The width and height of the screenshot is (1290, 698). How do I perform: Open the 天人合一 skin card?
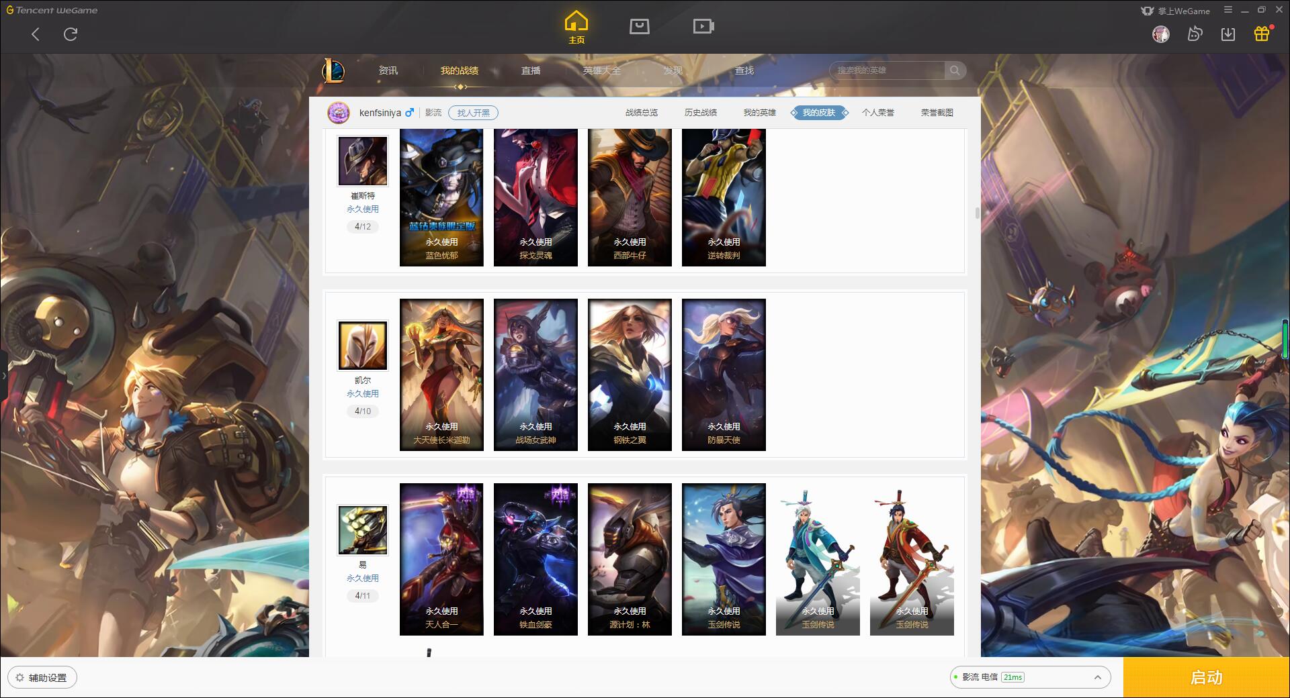[441, 560]
